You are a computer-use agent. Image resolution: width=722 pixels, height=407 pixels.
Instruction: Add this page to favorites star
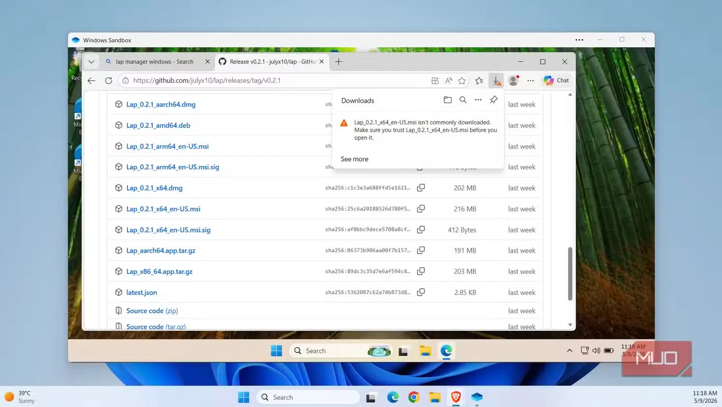pos(462,81)
